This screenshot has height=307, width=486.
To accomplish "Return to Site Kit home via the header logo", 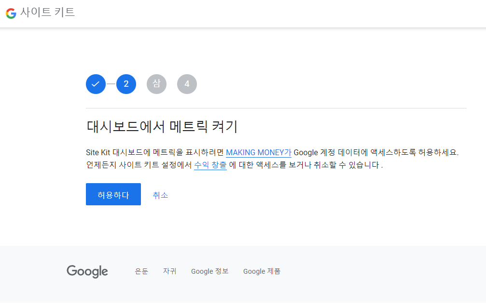I will pyautogui.click(x=11, y=13).
